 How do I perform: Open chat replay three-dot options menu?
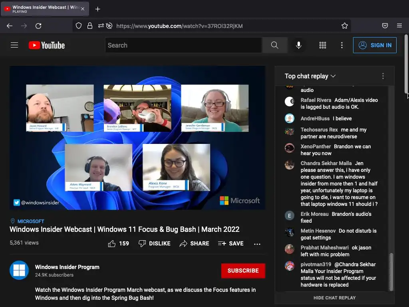[383, 76]
